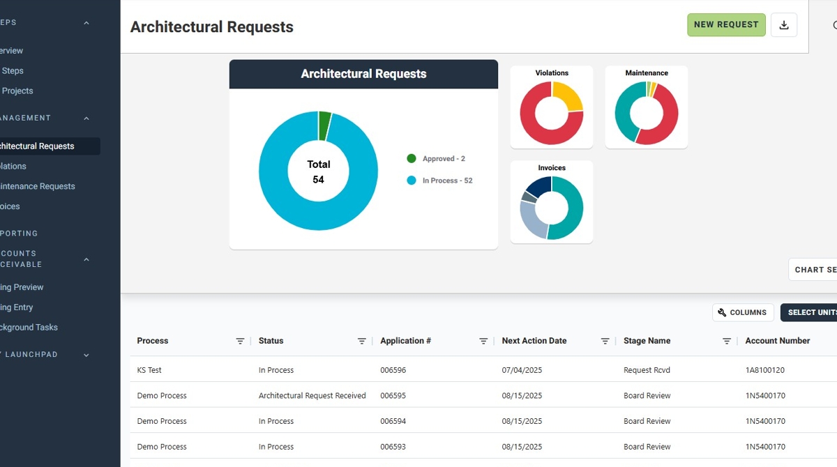
Task: Select the KS Test process row cell
Action: pos(149,371)
